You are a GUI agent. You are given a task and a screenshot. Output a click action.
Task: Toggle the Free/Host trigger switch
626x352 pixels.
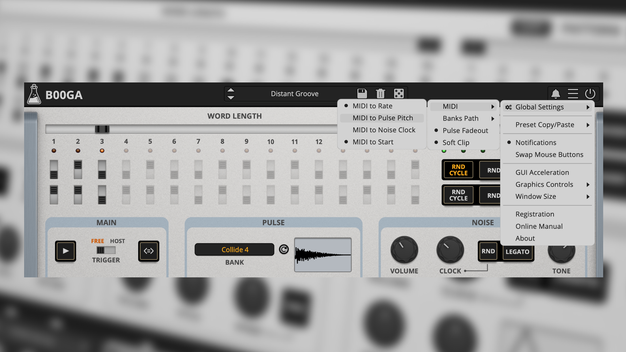[x=106, y=250]
